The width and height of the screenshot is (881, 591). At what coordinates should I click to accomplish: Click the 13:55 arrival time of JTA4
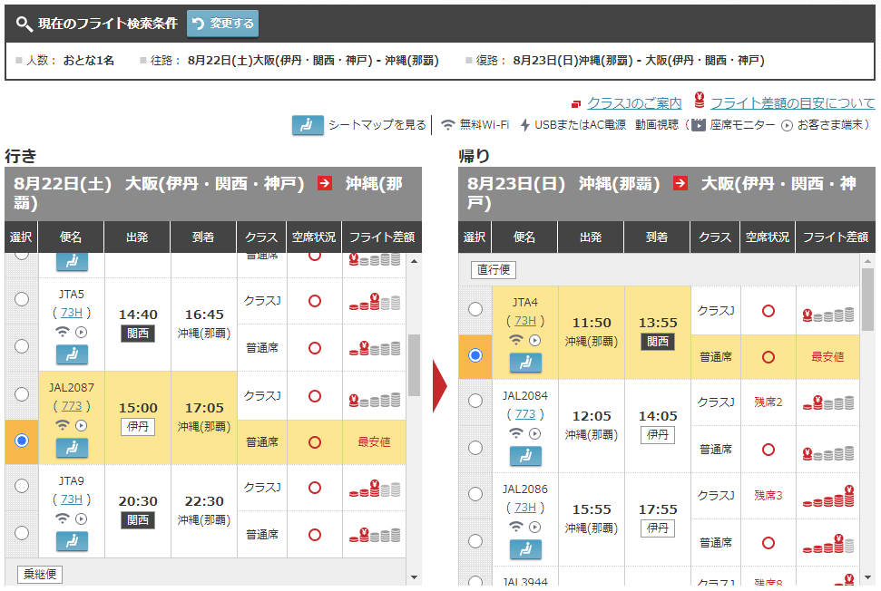[658, 323]
